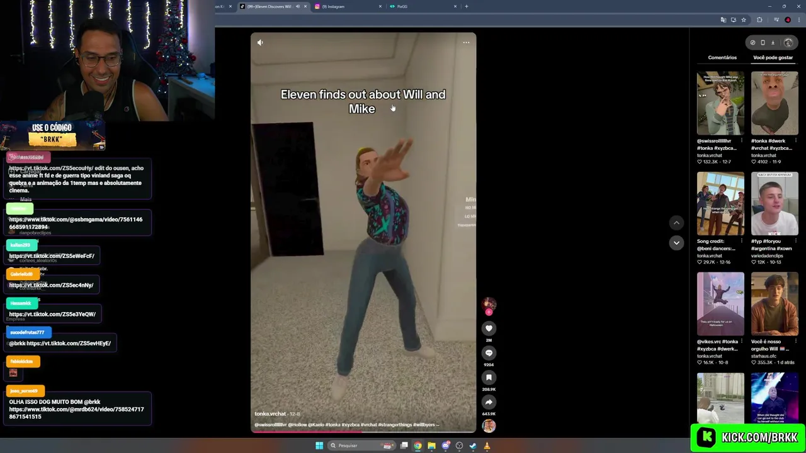Bookmark page with Chrome star icon
806x453 pixels.
click(x=744, y=20)
